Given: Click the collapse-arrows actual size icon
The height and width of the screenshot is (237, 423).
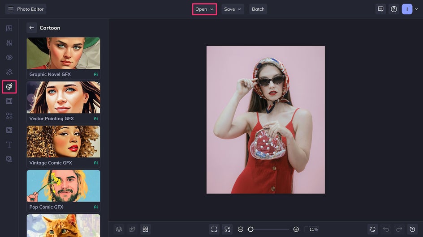Looking at the screenshot, I should point(228,229).
